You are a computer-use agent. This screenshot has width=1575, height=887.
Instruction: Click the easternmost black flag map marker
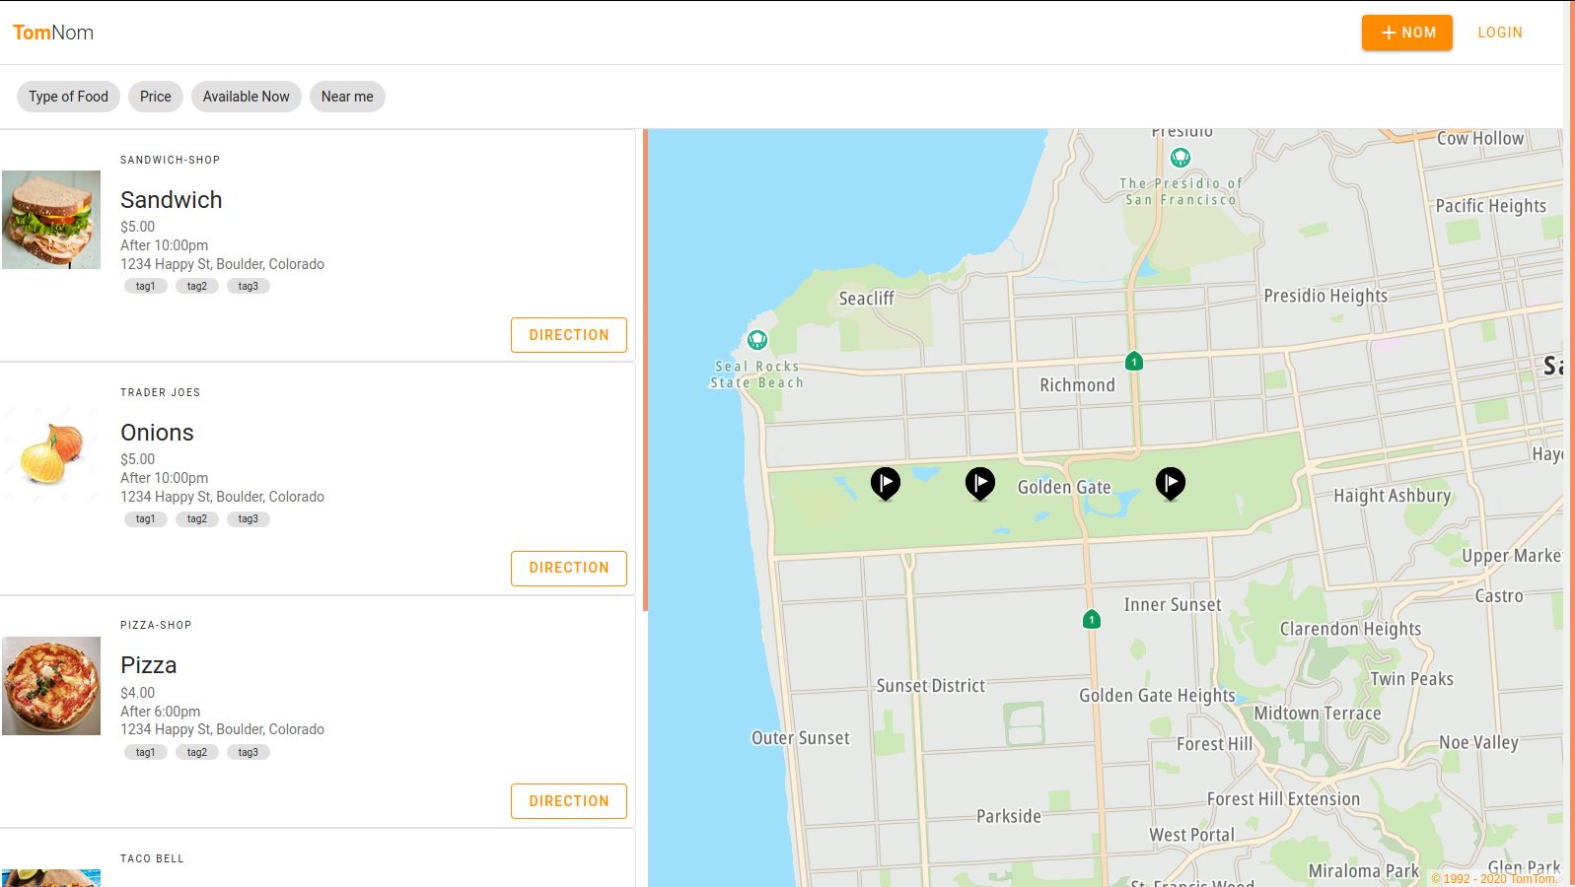1171,484
